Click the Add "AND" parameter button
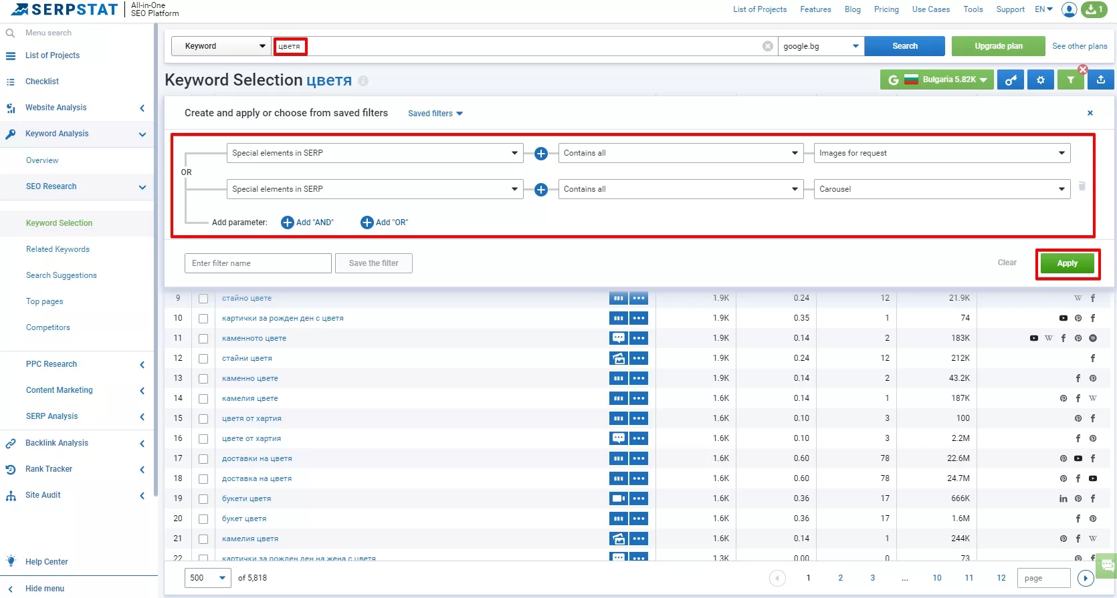The image size is (1117, 598). pos(307,222)
